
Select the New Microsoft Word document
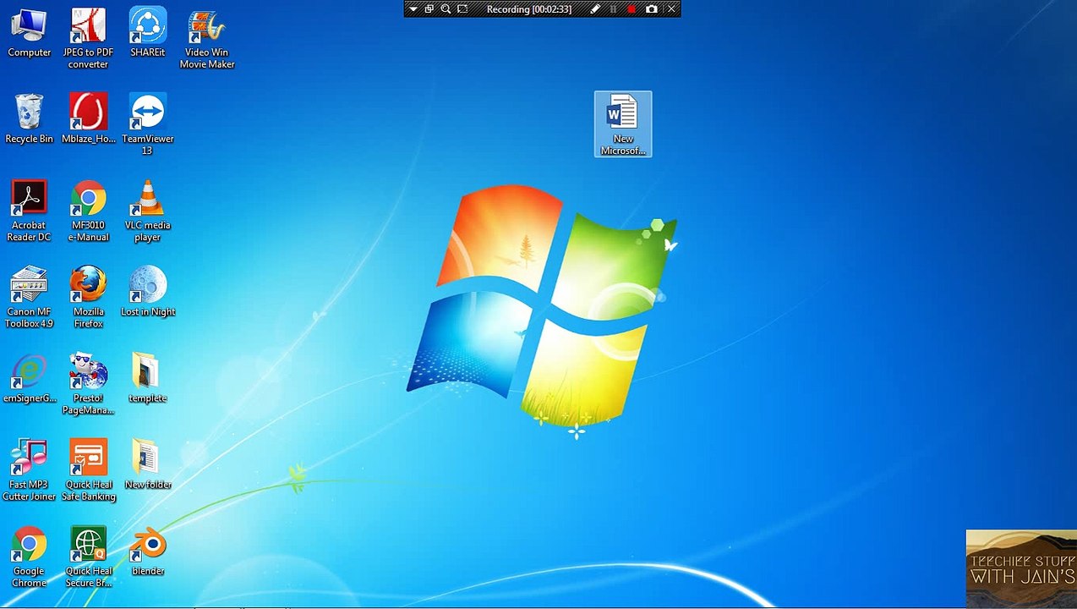(623, 124)
